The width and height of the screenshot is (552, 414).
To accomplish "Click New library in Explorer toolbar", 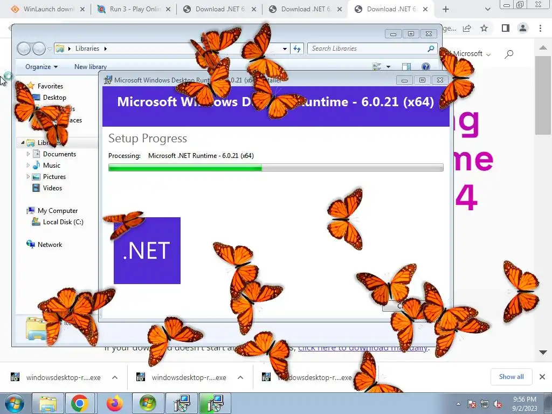I will [x=91, y=67].
